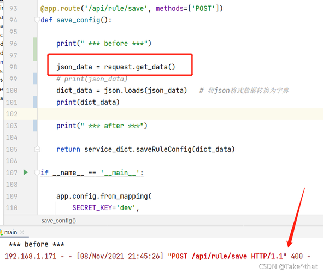Click the print(dict_data) line
Viewport: 323px width, 273px height.
coord(88,102)
